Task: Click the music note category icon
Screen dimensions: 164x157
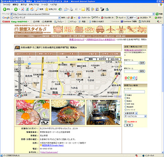Action: pos(142,29)
